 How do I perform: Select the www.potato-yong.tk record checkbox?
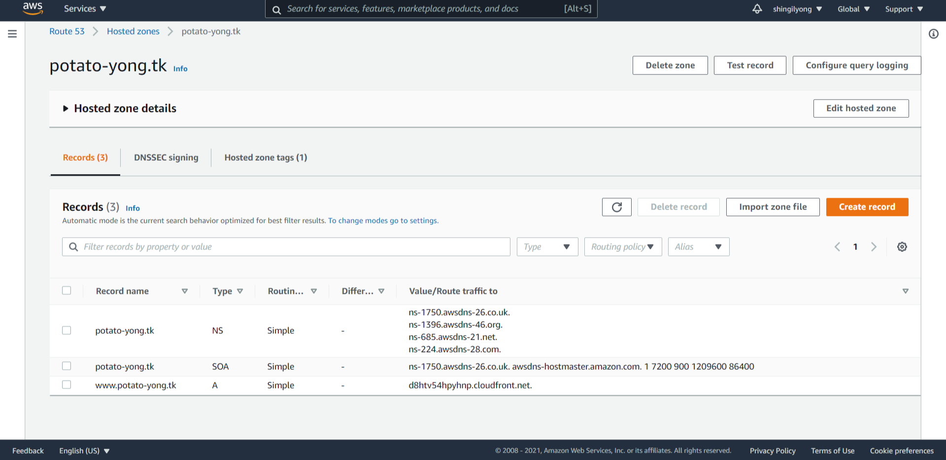click(x=67, y=385)
